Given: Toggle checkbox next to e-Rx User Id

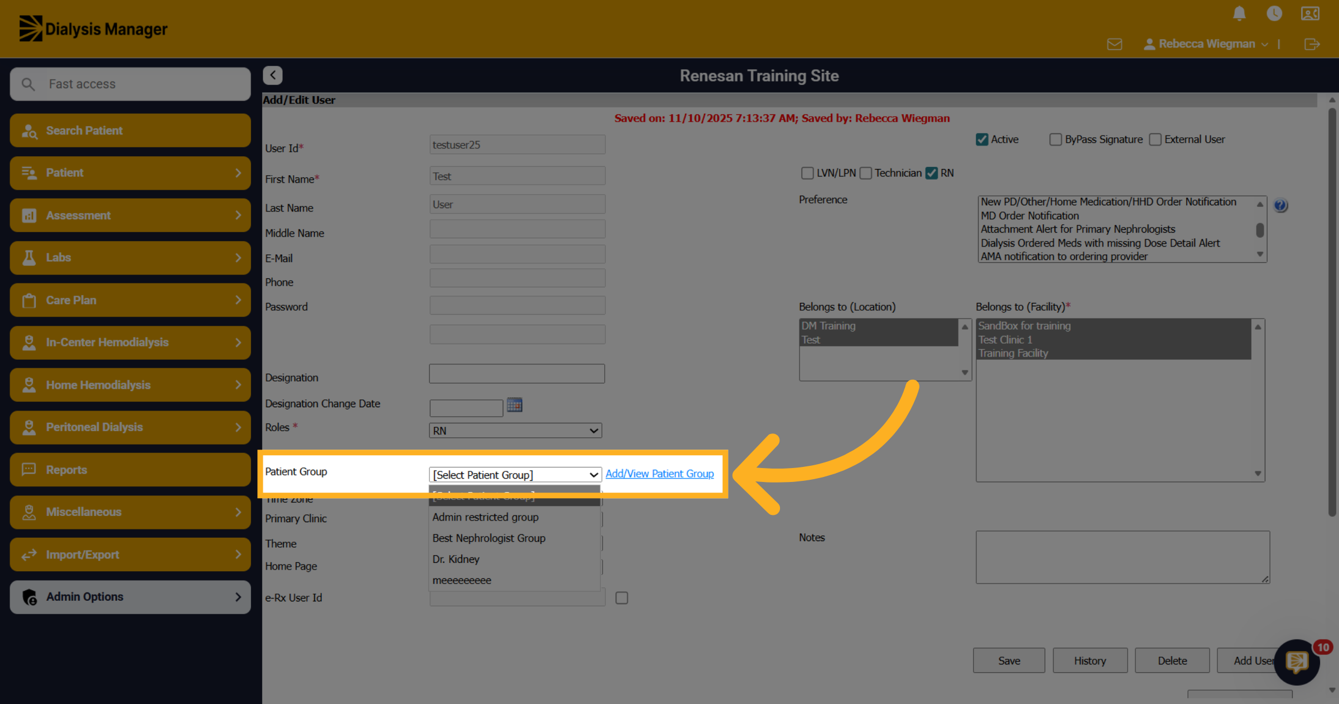Looking at the screenshot, I should (622, 598).
